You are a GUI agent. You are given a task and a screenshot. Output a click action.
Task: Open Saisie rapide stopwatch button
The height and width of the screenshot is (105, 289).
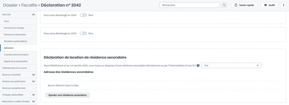(244, 5)
